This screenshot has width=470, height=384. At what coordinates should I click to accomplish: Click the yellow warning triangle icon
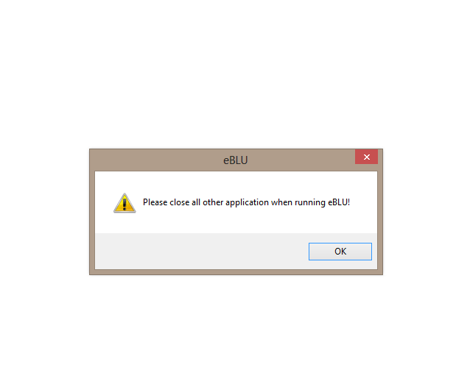click(124, 203)
